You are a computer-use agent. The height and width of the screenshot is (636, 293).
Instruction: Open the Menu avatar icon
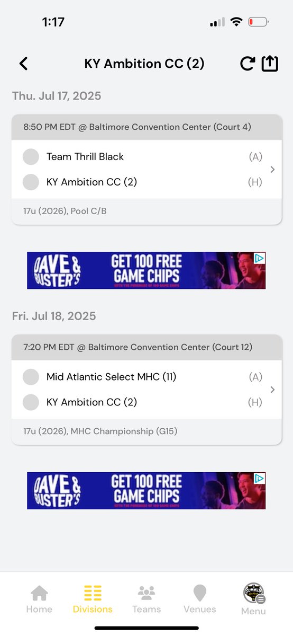254,593
